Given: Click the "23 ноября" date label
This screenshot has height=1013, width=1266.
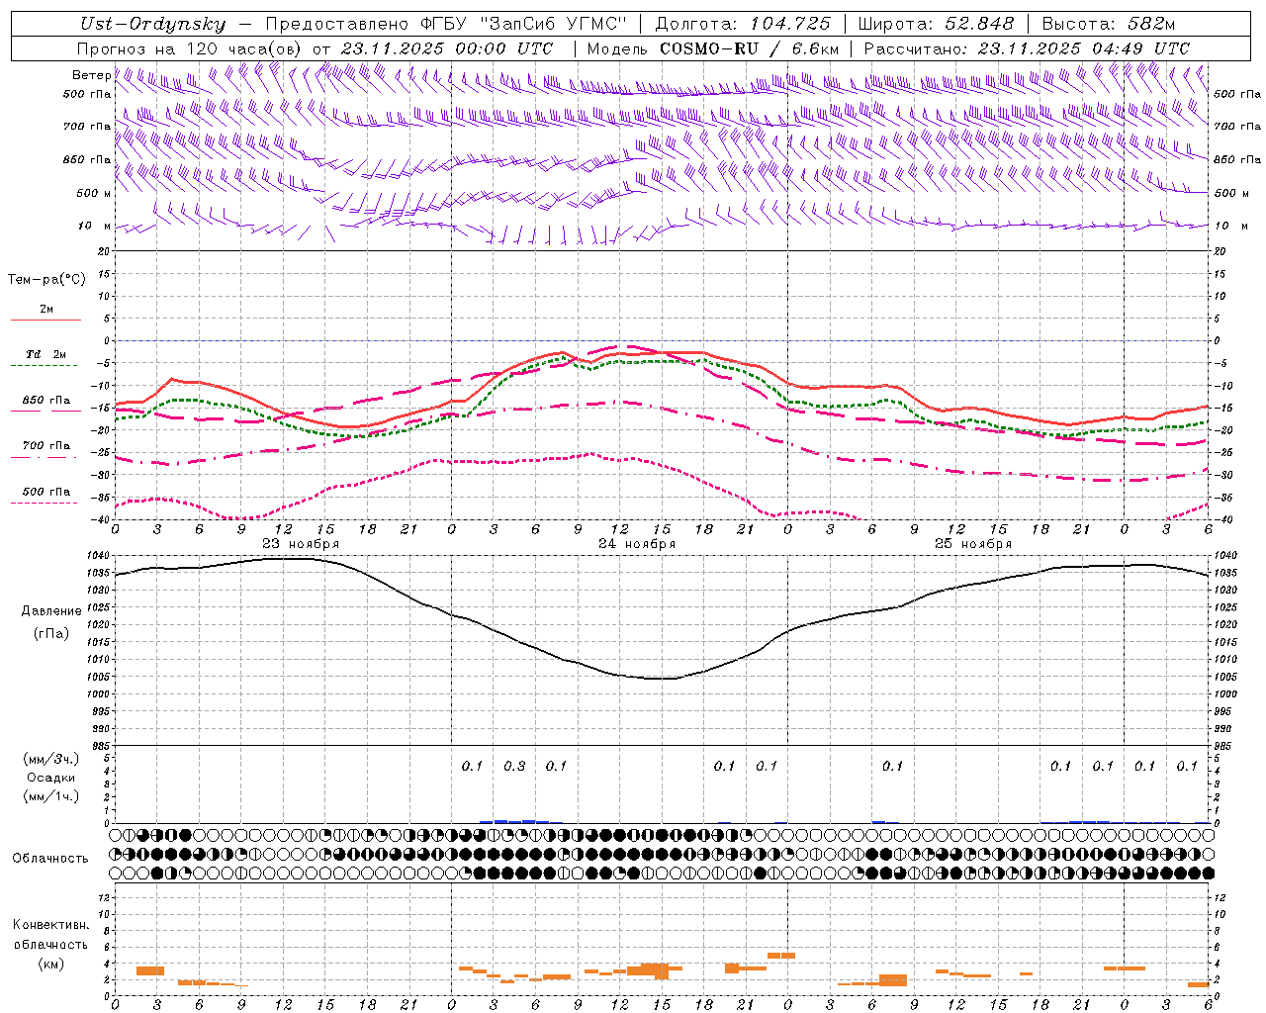Looking at the screenshot, I should pyautogui.click(x=301, y=544).
